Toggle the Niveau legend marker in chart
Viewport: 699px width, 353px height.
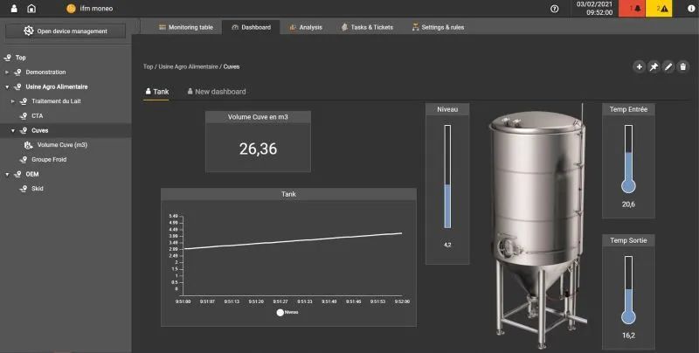[282, 311]
